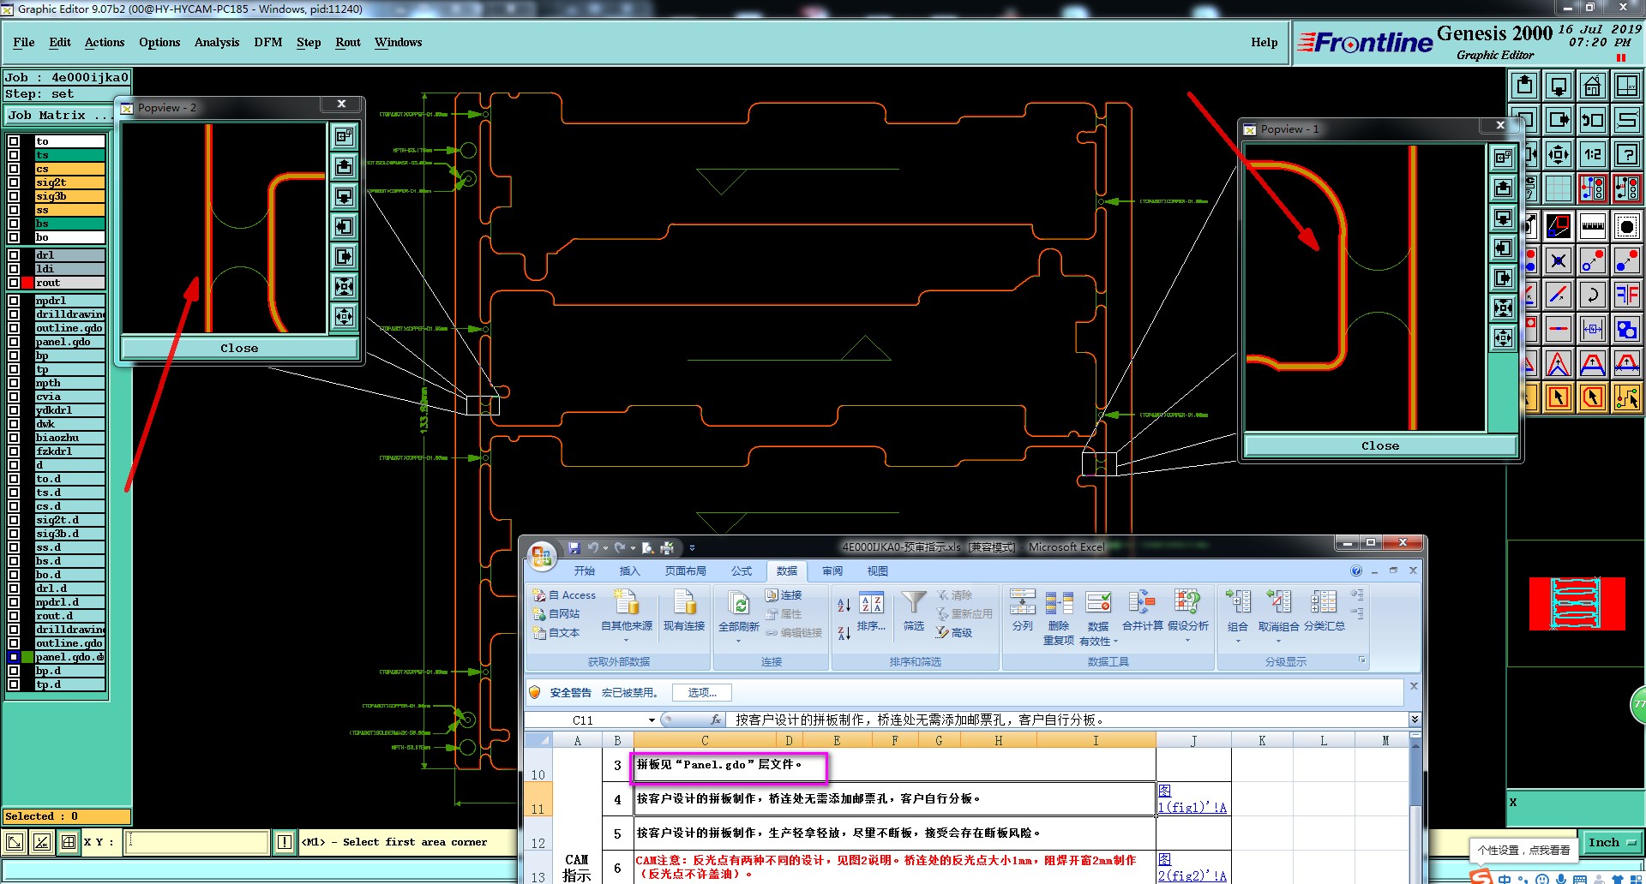Open the Analysis menu
The image size is (1646, 884).
(216, 42)
